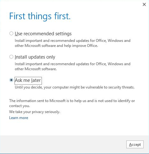
Task: Click the 'First things first.' heading
Action: 40,16
